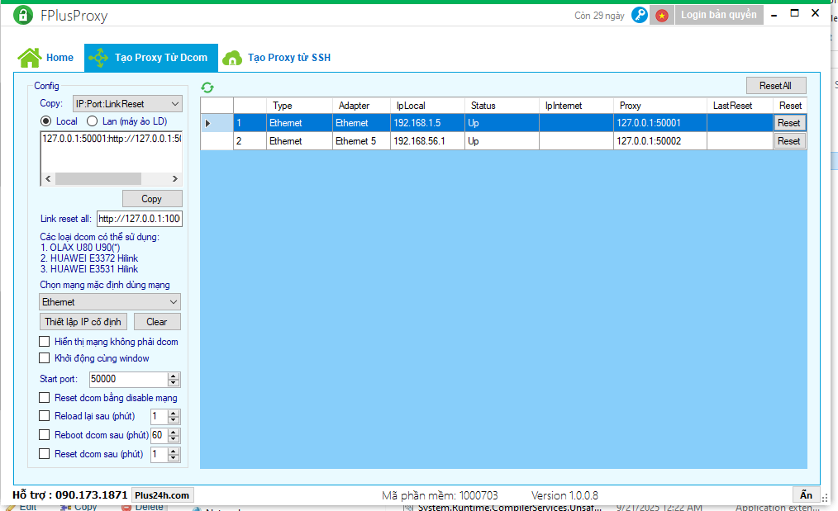Click the Link reset all field
838x511 pixels.
click(x=140, y=219)
